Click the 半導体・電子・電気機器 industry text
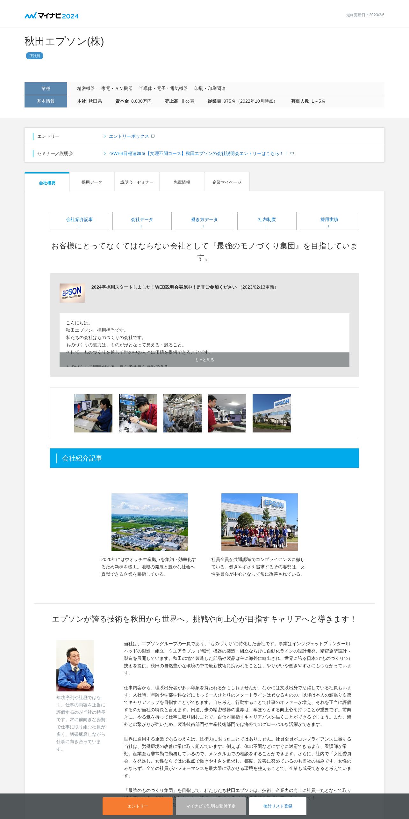This screenshot has height=819, width=409. (163, 88)
